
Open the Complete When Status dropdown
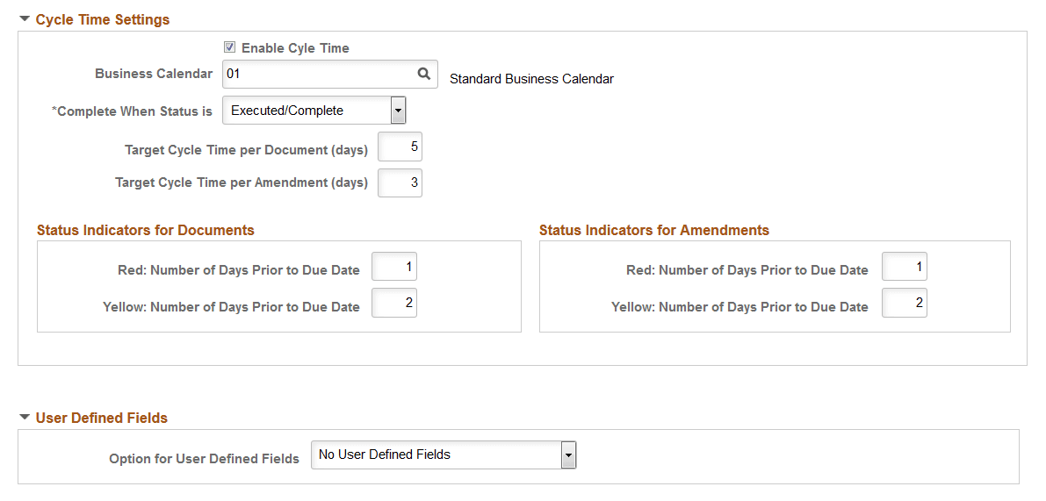pyautogui.click(x=398, y=111)
